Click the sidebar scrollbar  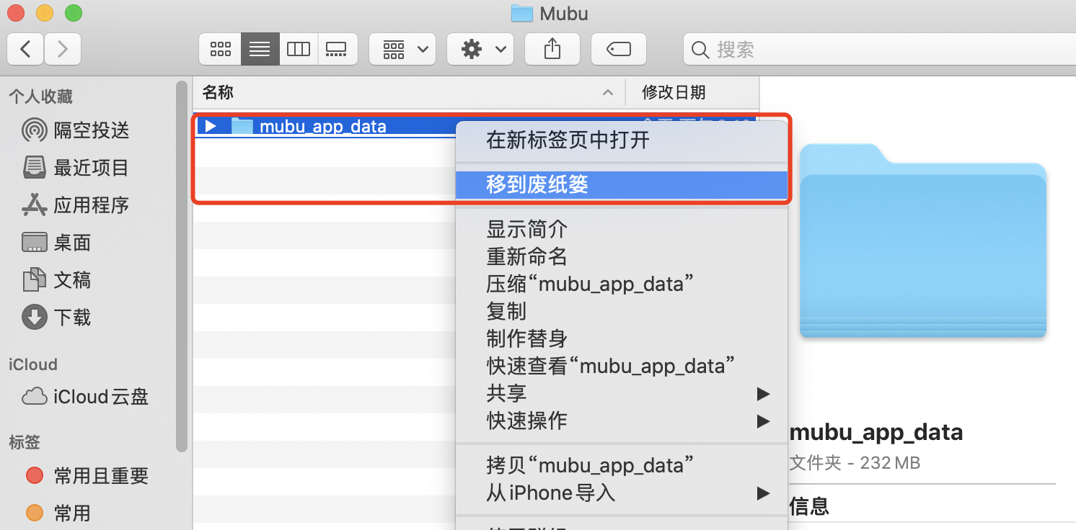182,266
